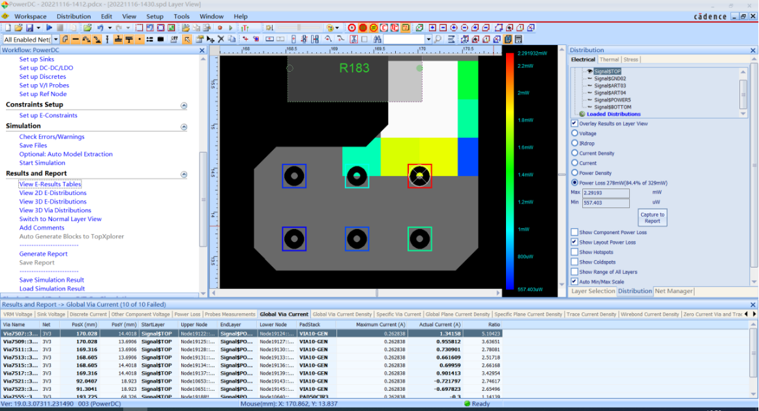Click the Save floppy disk icon
The height and width of the screenshot is (411, 759).
29,27
